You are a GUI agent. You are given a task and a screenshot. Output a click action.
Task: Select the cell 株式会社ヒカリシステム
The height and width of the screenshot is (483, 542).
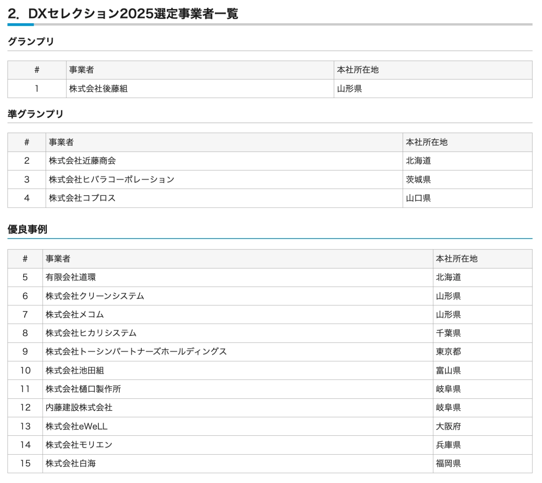point(238,333)
